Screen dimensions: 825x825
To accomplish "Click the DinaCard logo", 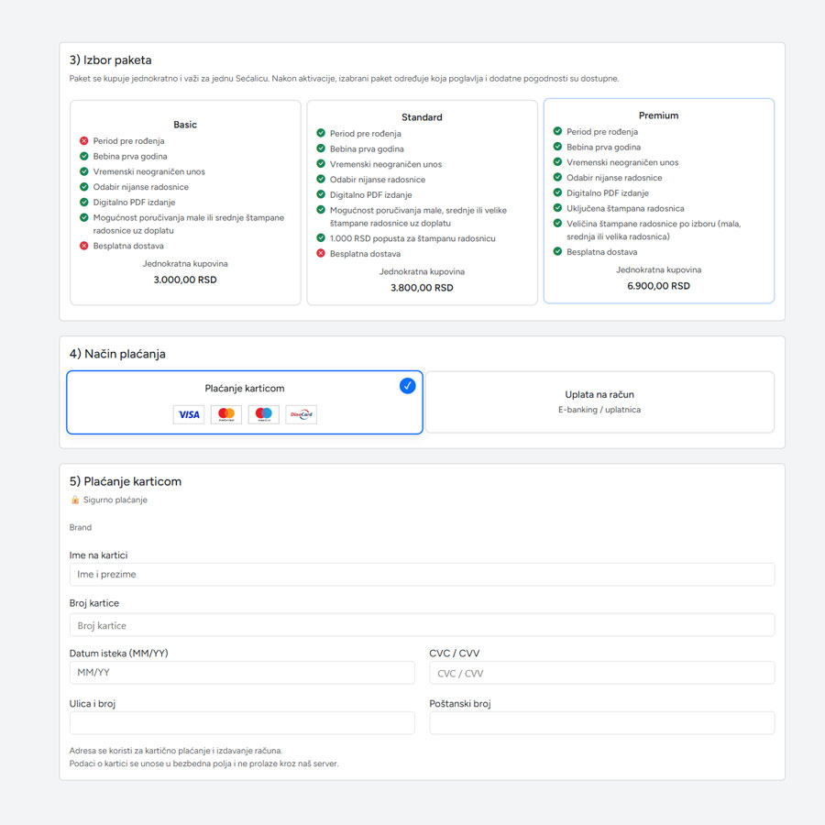I will point(301,414).
